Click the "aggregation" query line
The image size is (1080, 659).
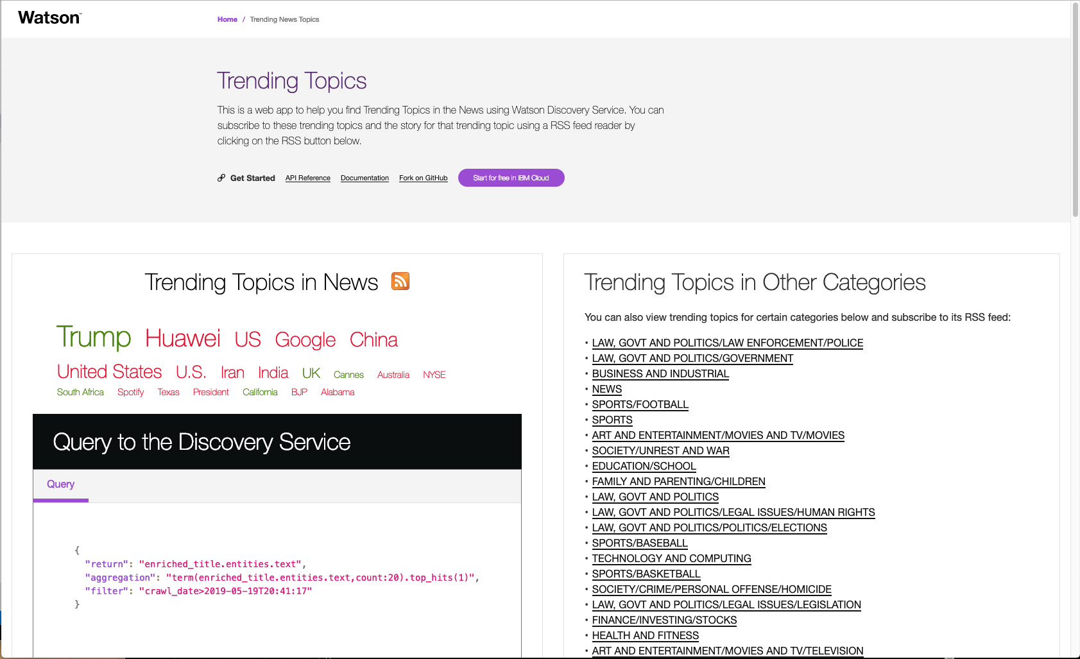282,578
